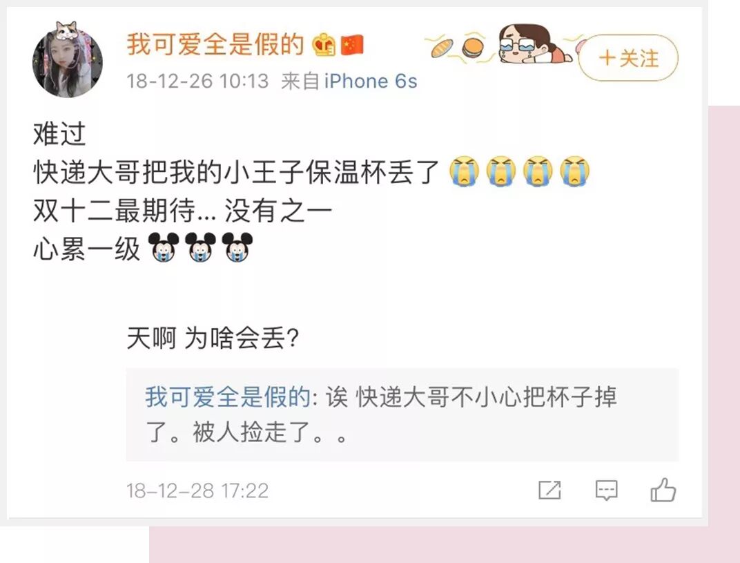Click the last crying face emoji

[575, 171]
